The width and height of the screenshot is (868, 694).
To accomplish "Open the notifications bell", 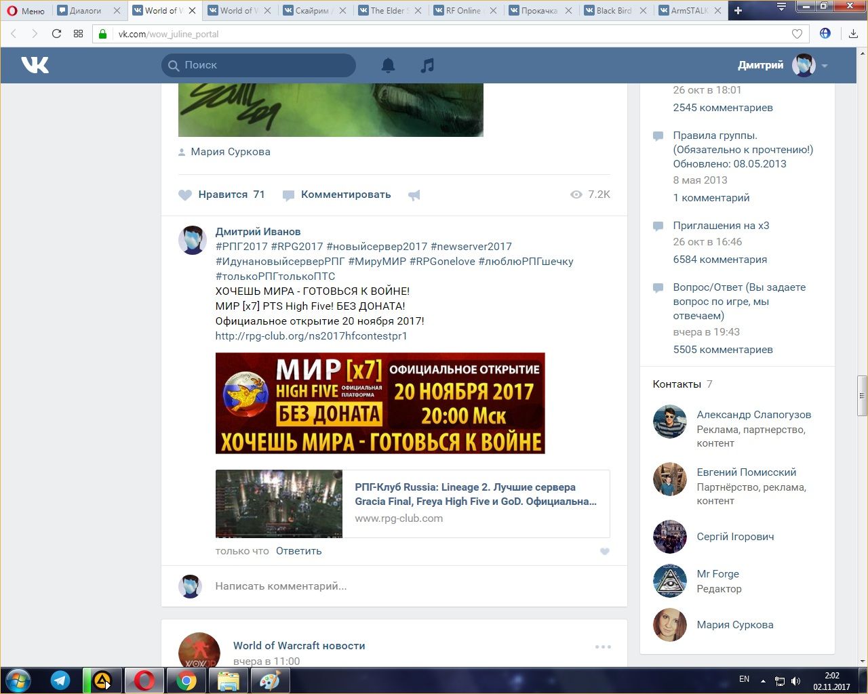I will [388, 65].
